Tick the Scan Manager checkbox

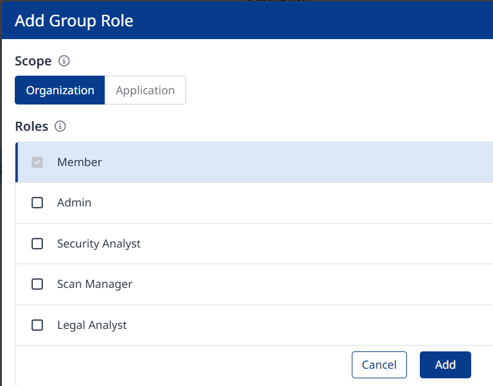click(x=37, y=284)
